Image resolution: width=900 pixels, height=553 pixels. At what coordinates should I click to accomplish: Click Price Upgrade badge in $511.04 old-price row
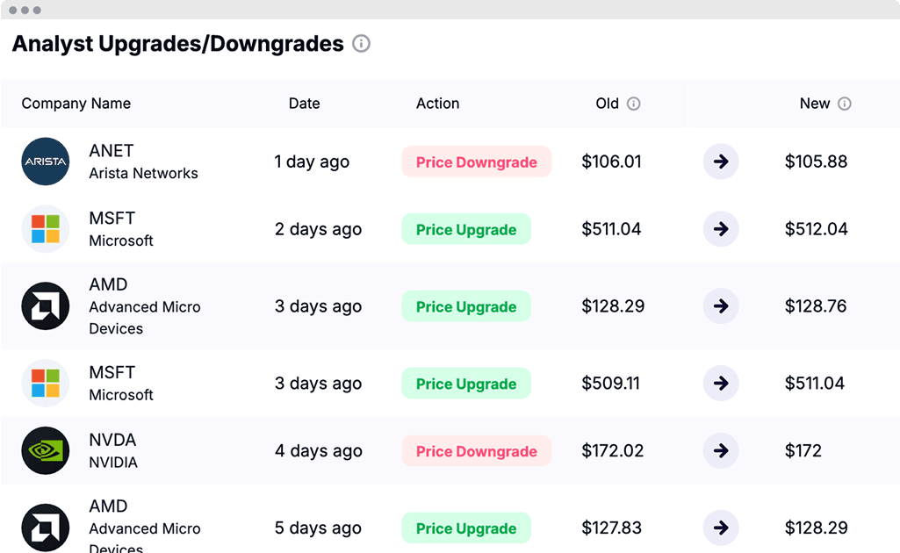click(x=466, y=229)
